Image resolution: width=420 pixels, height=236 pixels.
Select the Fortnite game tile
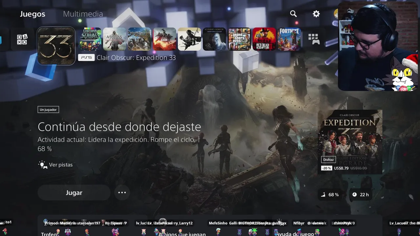(x=289, y=39)
